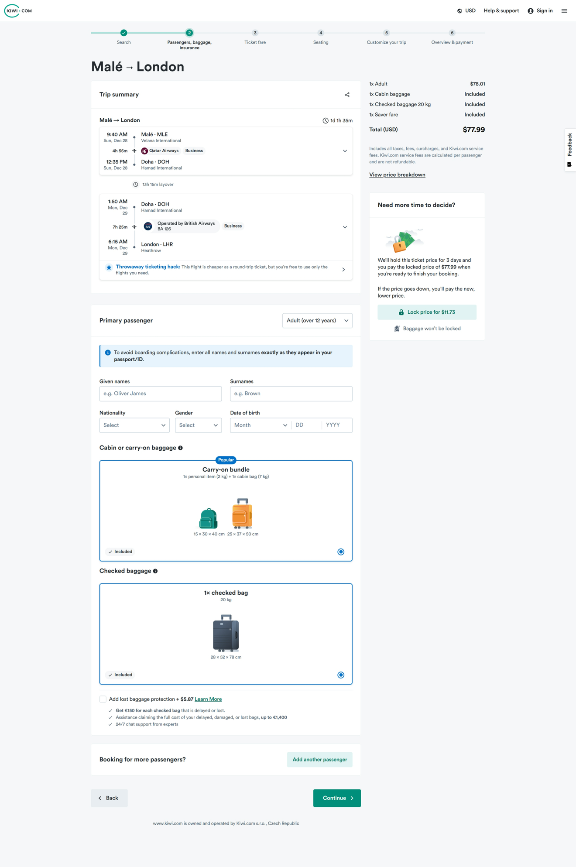The width and height of the screenshot is (576, 867).
Task: Select the 1x checked bag radio button
Action: pyautogui.click(x=341, y=675)
